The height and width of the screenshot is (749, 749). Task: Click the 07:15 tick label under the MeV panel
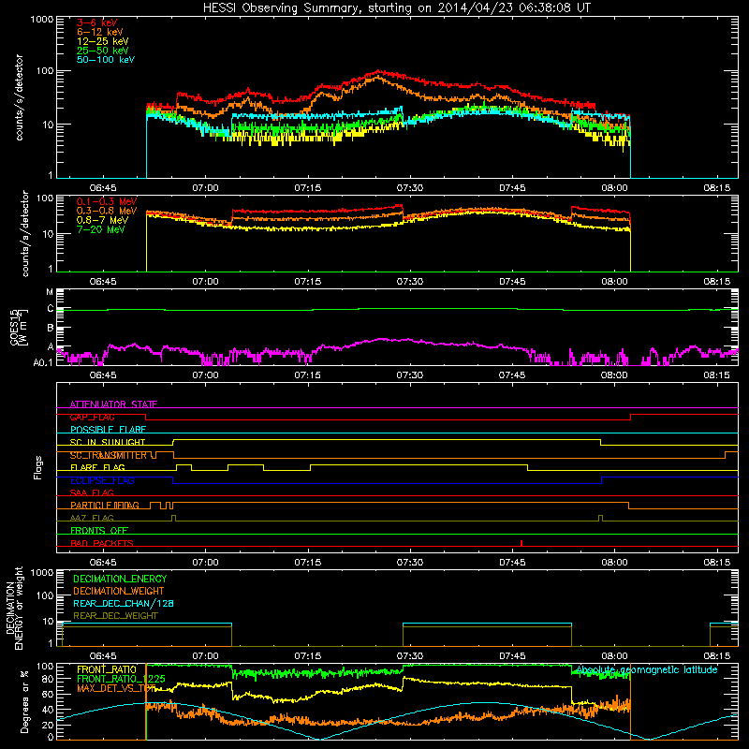308,282
